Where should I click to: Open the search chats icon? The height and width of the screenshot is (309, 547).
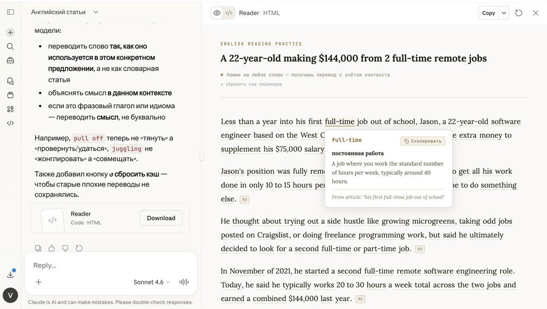(10, 46)
